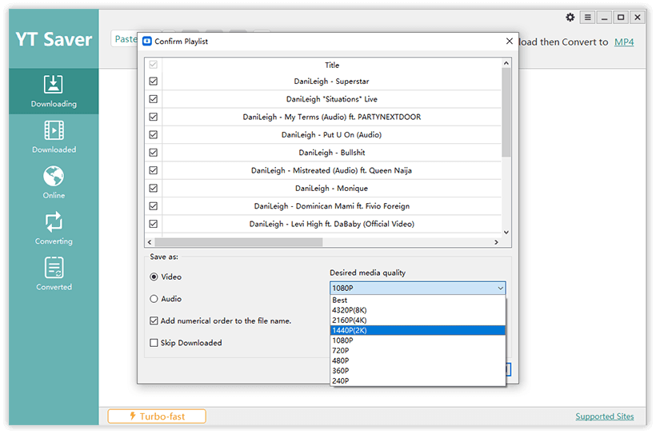Collapse the Desired media quality dropdown
The image size is (656, 434).
[500, 288]
